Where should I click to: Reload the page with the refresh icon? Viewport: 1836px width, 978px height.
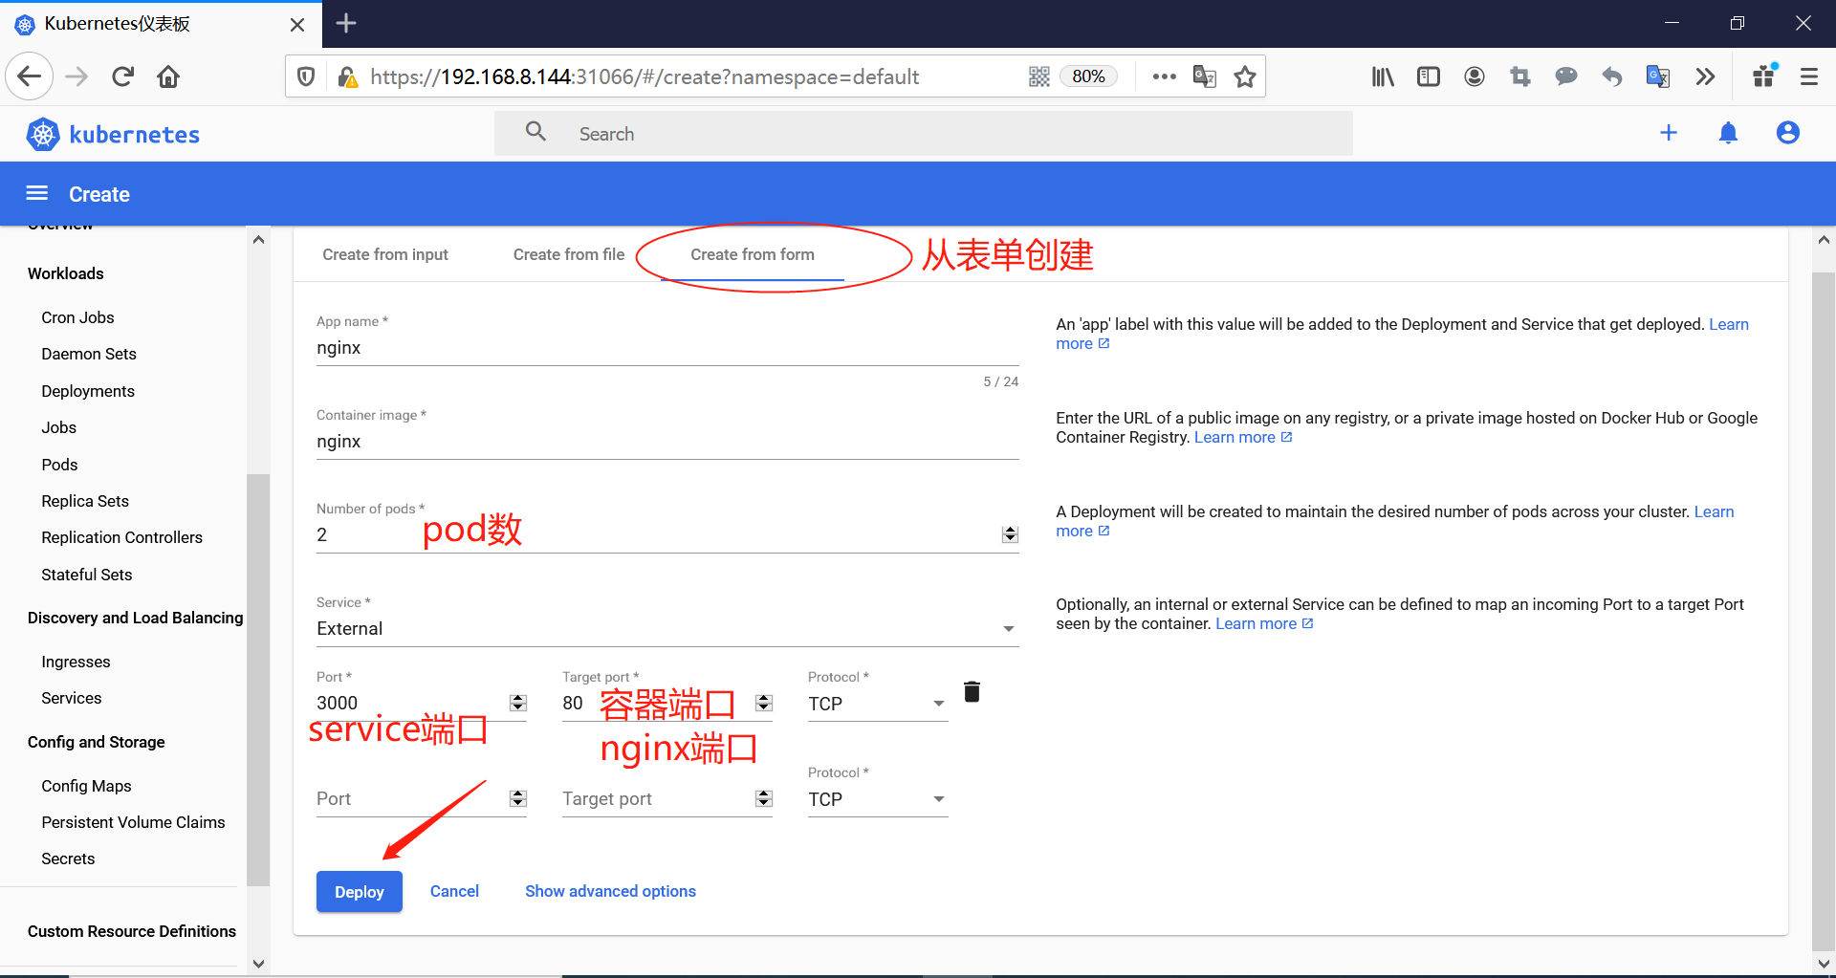(x=122, y=76)
